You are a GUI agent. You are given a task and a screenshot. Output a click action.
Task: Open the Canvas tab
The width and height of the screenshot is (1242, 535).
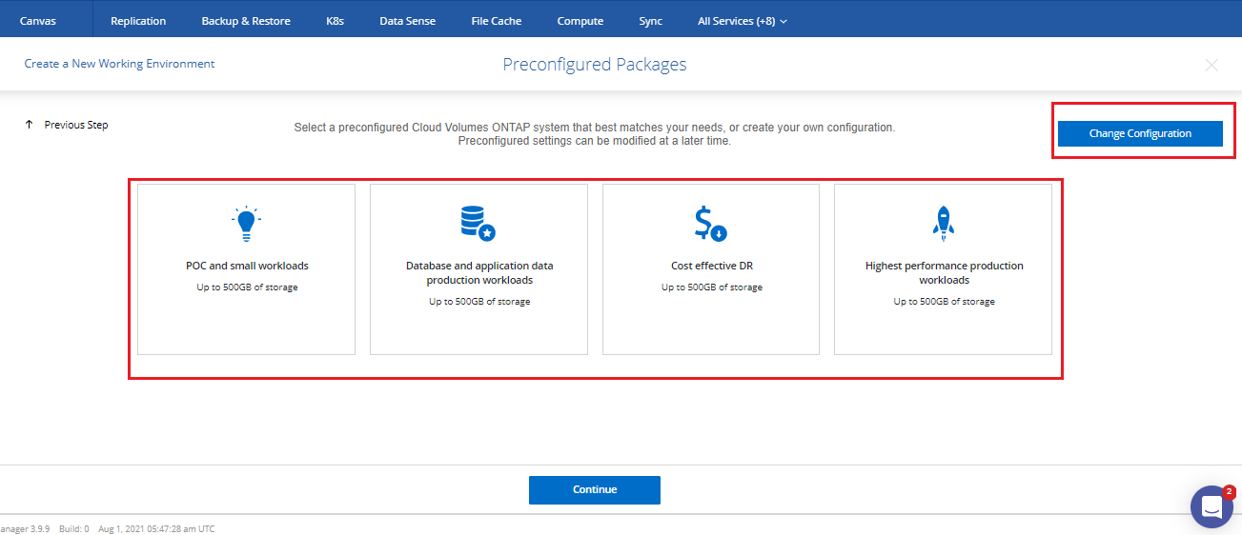(x=38, y=21)
